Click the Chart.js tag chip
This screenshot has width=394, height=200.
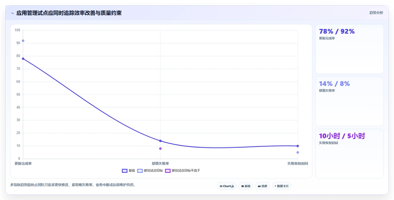pyautogui.click(x=227, y=186)
